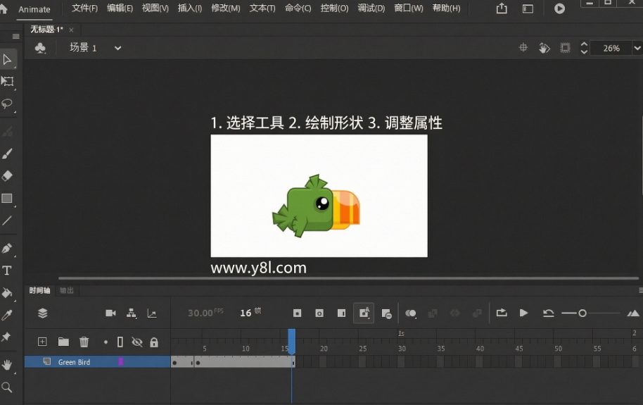Open the 编辑(E) menu

point(120,8)
